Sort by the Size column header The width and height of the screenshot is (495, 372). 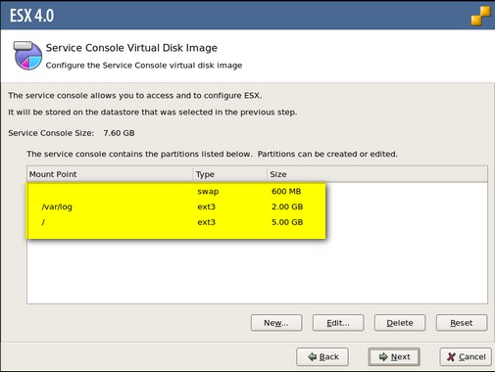point(377,174)
